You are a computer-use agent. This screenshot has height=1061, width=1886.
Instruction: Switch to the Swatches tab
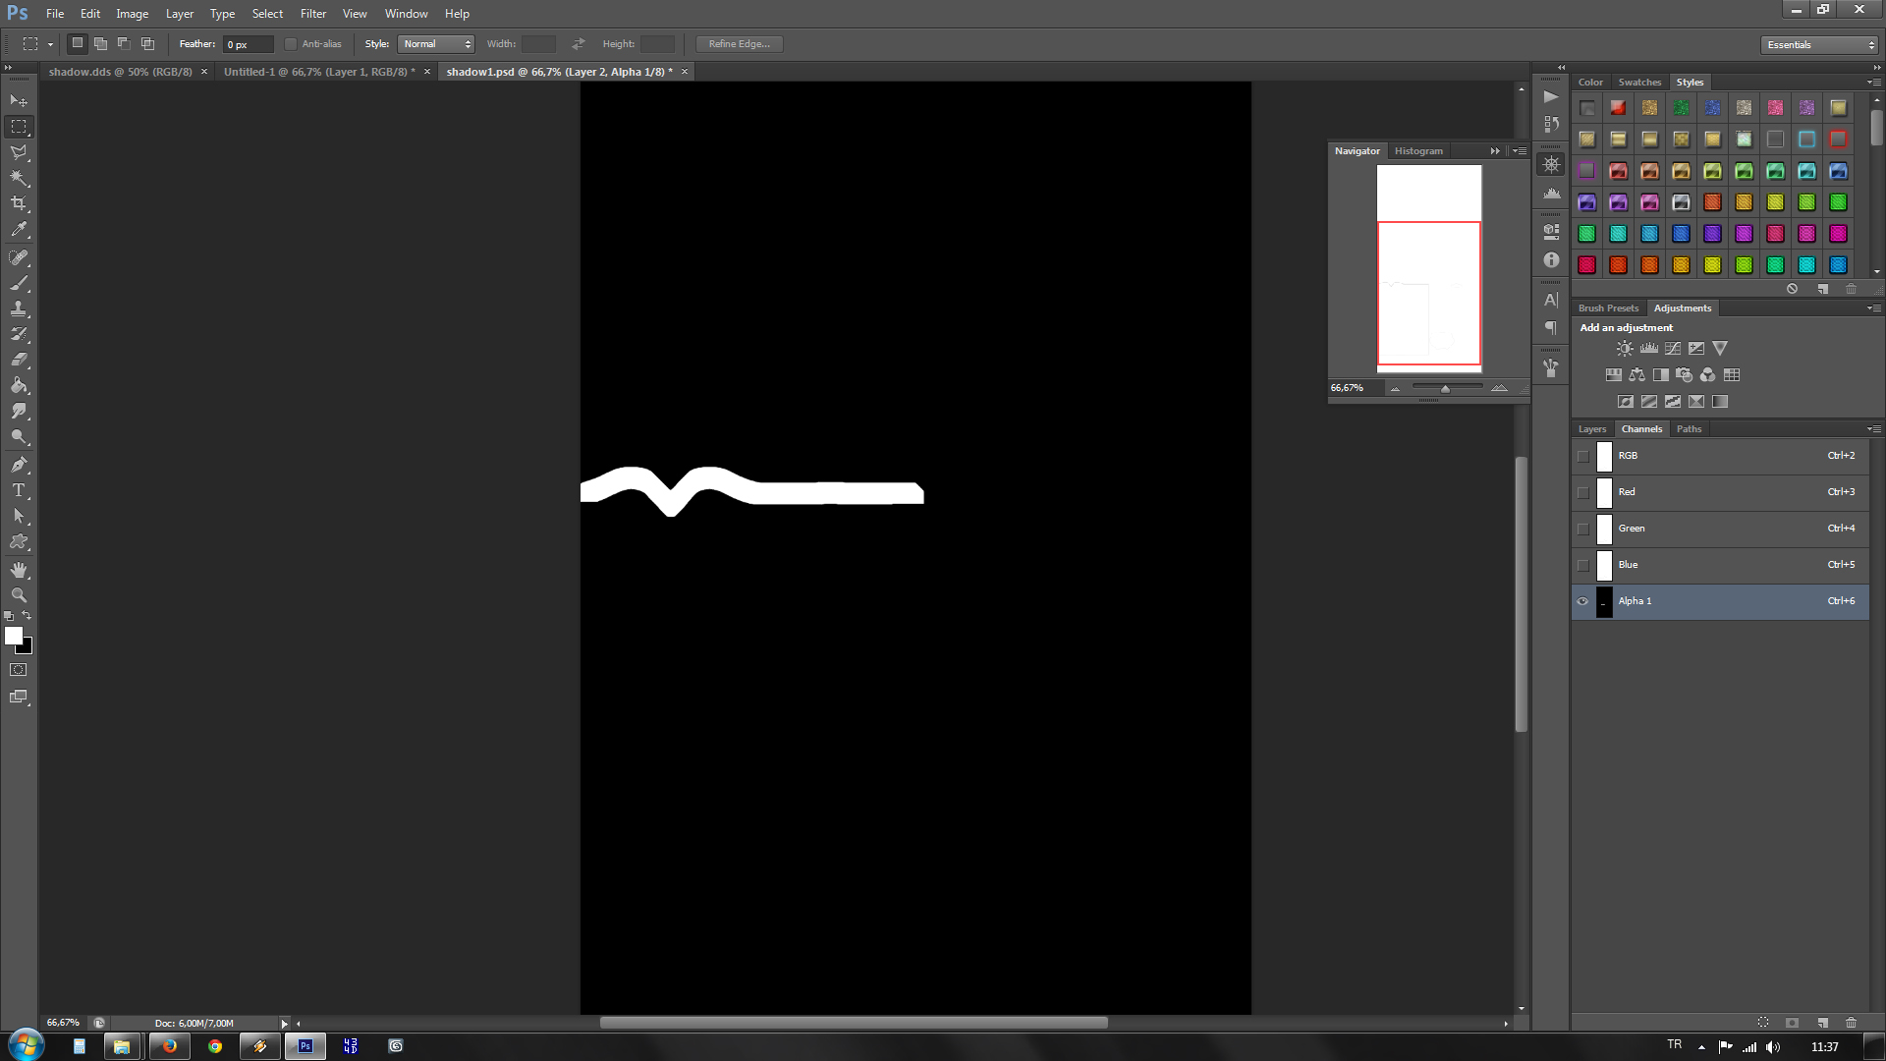1639,83
